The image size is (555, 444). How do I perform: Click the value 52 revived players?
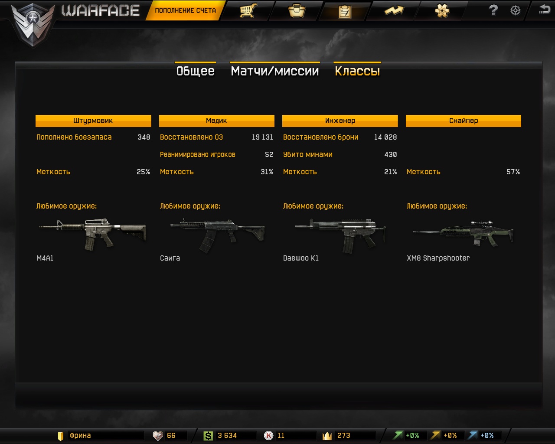point(269,154)
